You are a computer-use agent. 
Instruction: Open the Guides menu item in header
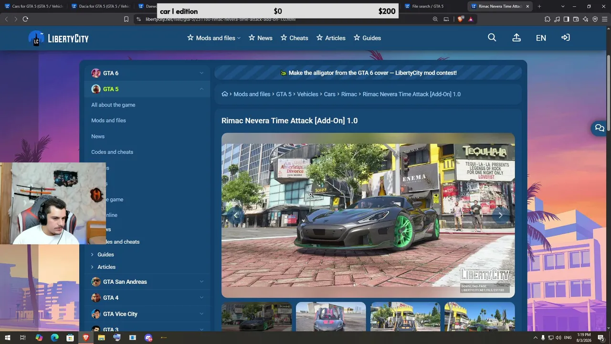click(367, 38)
